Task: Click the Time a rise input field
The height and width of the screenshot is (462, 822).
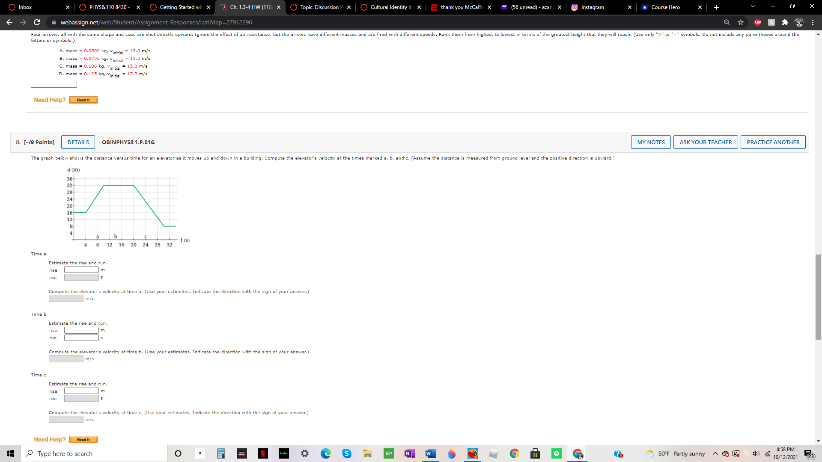Action: click(x=81, y=270)
